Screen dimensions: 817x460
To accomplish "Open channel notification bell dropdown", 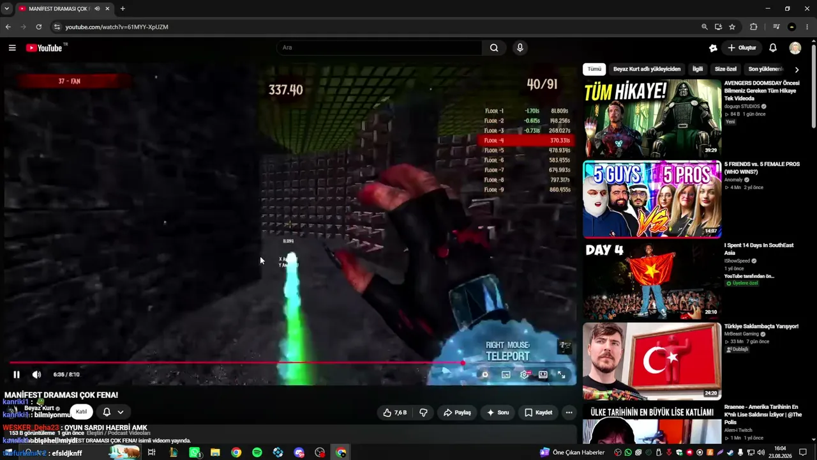I will tap(113, 412).
